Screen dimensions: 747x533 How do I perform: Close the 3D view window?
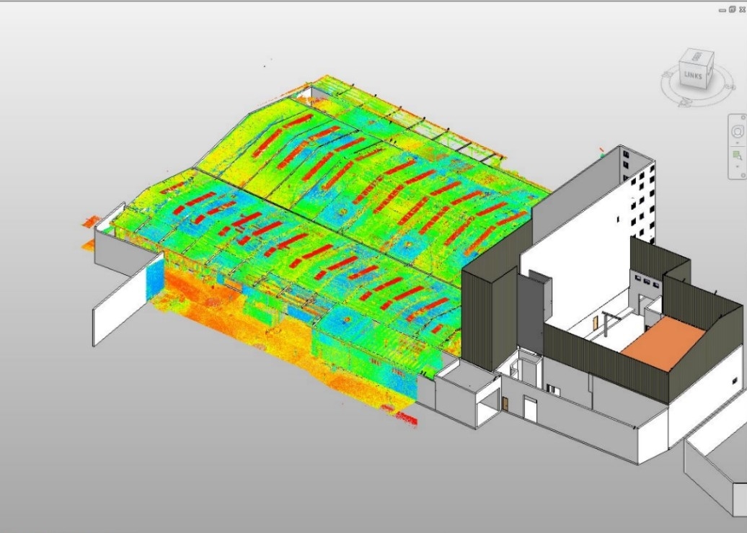pos(741,10)
